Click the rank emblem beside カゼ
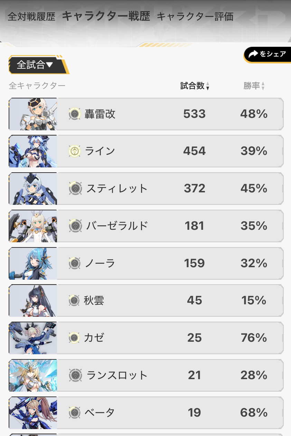 coord(74,338)
